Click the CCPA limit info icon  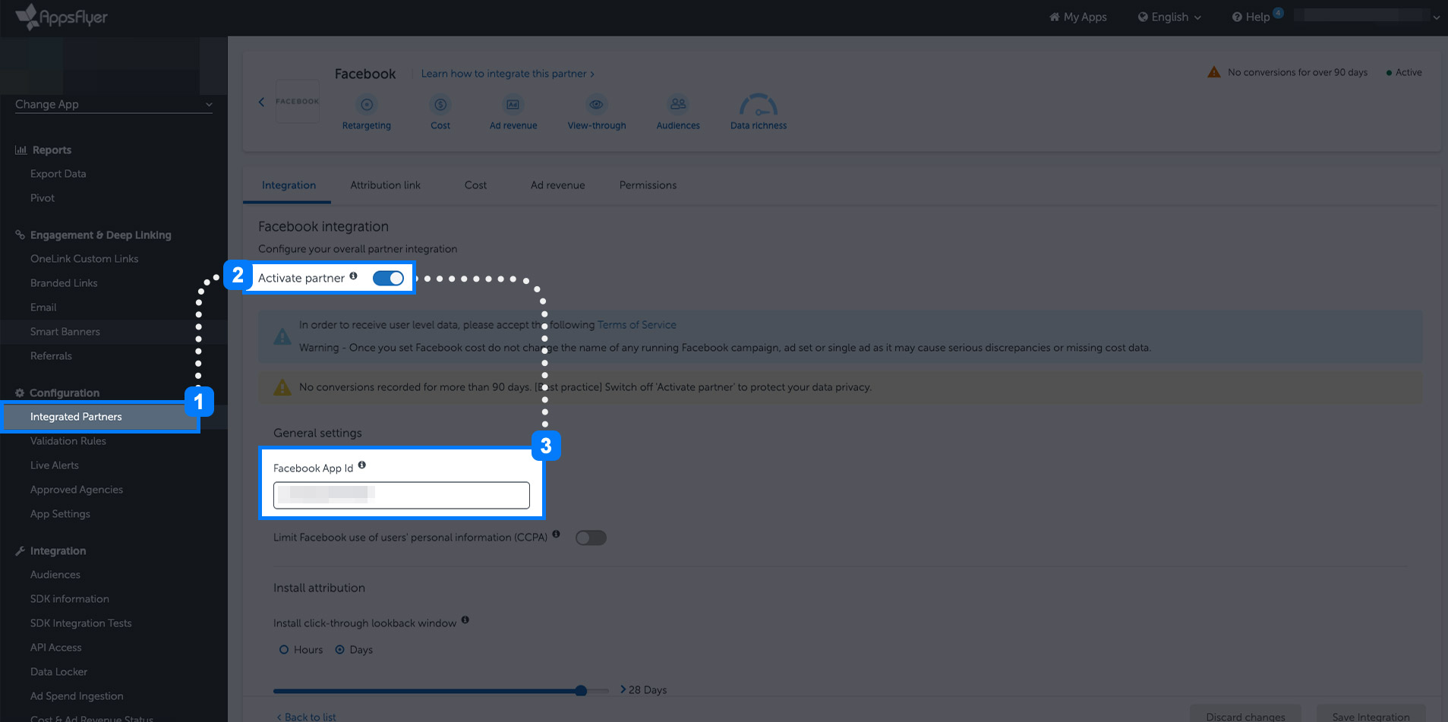pyautogui.click(x=557, y=534)
